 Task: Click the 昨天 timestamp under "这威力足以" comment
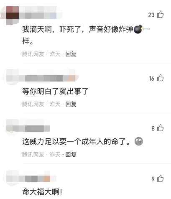[x=55, y=155]
